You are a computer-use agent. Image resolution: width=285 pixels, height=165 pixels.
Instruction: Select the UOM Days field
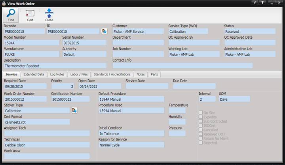(234, 99)
